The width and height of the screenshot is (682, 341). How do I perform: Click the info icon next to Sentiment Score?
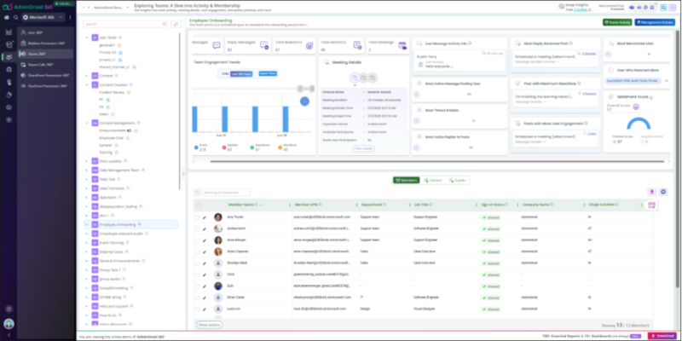click(x=651, y=96)
